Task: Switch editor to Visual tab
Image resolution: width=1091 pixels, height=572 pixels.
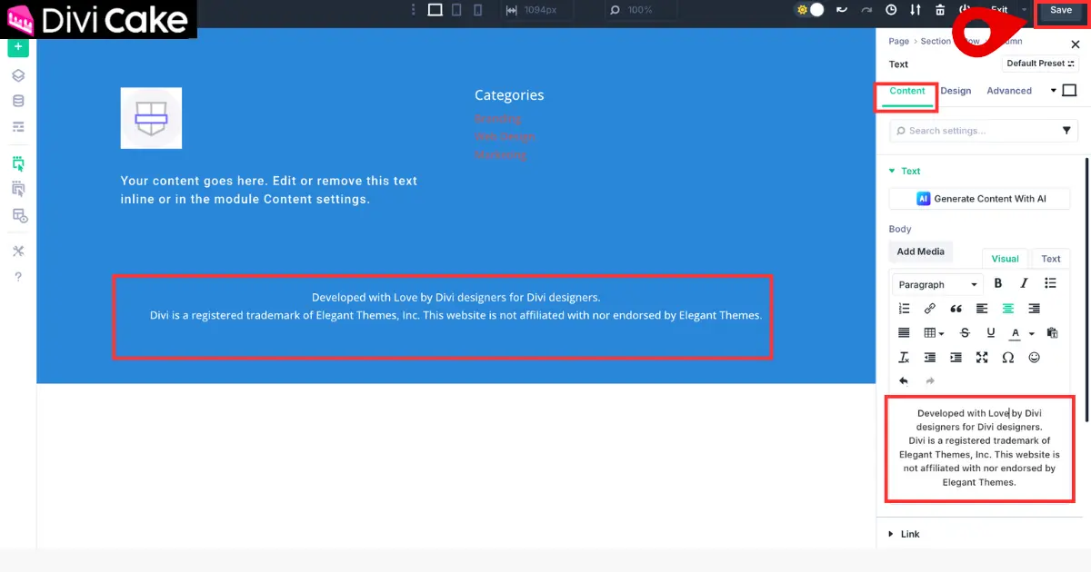Action: tap(1005, 259)
